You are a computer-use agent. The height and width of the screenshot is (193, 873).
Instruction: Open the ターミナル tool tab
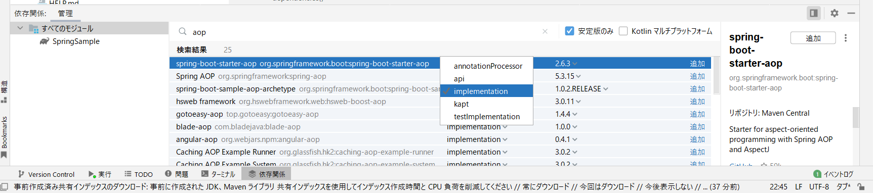pos(218,174)
